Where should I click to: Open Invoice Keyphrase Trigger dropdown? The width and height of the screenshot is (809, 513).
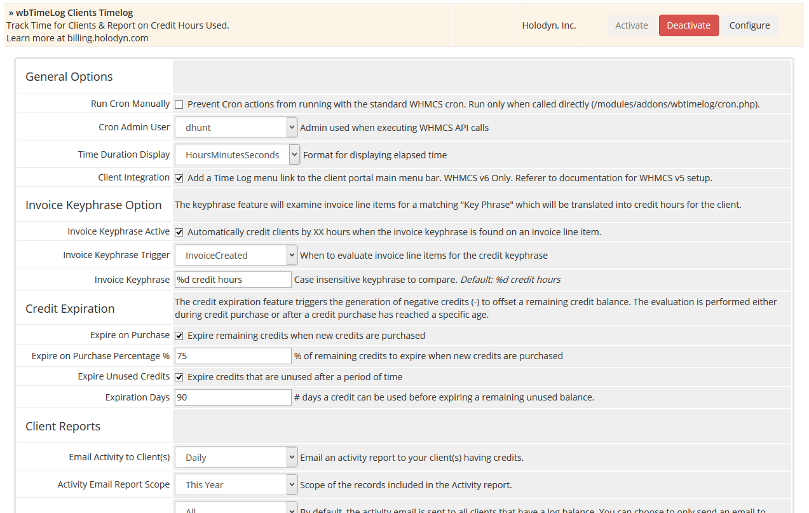tap(236, 255)
